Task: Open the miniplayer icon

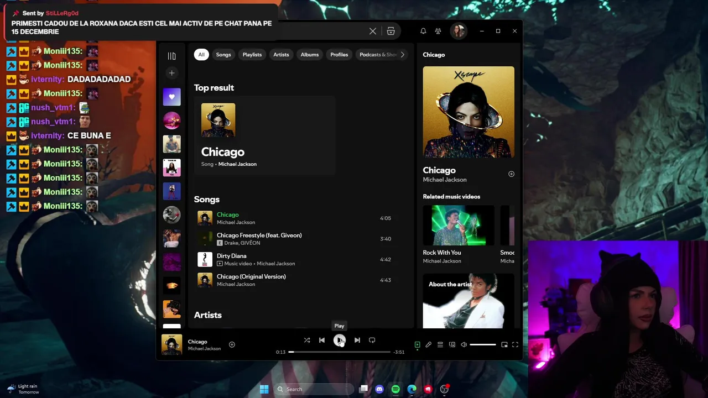Action: click(504, 344)
